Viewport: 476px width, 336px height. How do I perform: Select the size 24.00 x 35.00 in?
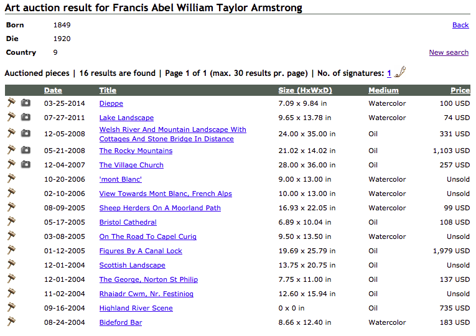point(307,134)
